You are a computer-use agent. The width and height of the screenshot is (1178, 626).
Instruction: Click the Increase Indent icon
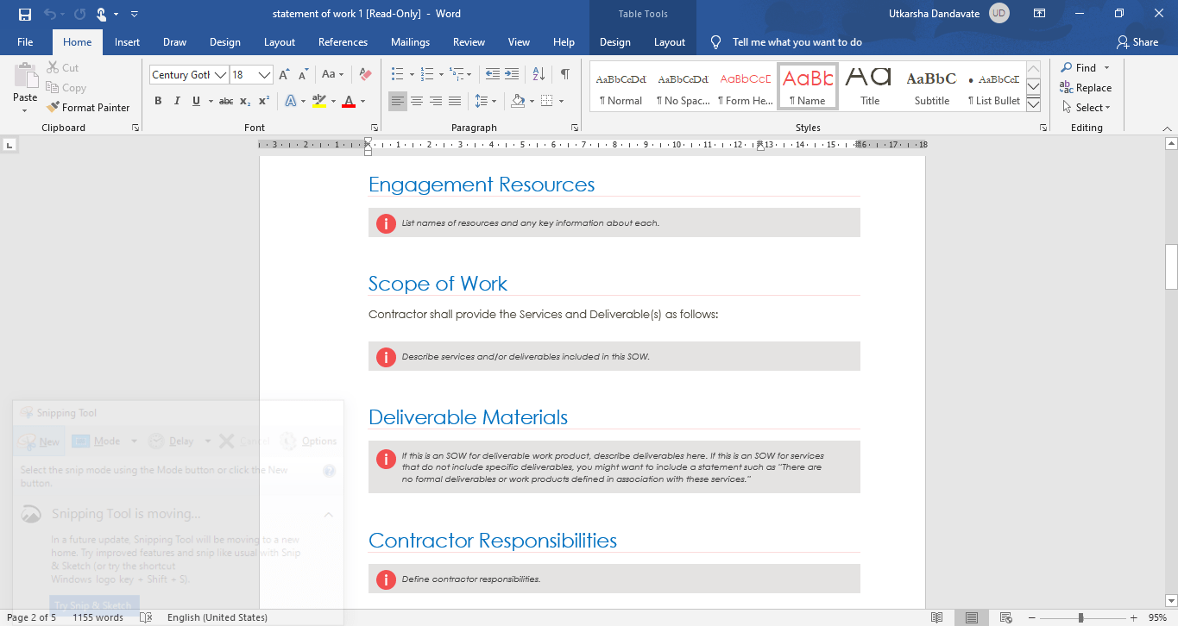[512, 74]
